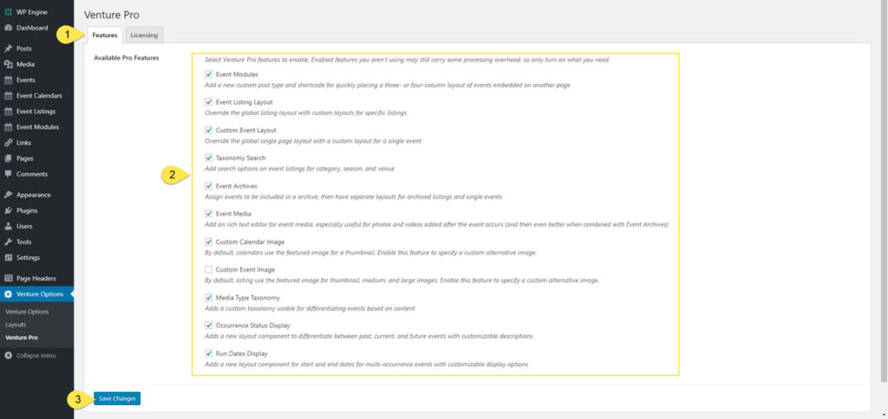Switch to the Licensing tab
The height and width of the screenshot is (419, 888).
[144, 35]
